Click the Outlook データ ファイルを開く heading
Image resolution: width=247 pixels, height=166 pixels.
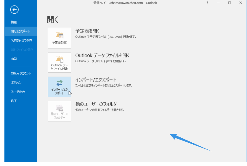tap(102, 56)
